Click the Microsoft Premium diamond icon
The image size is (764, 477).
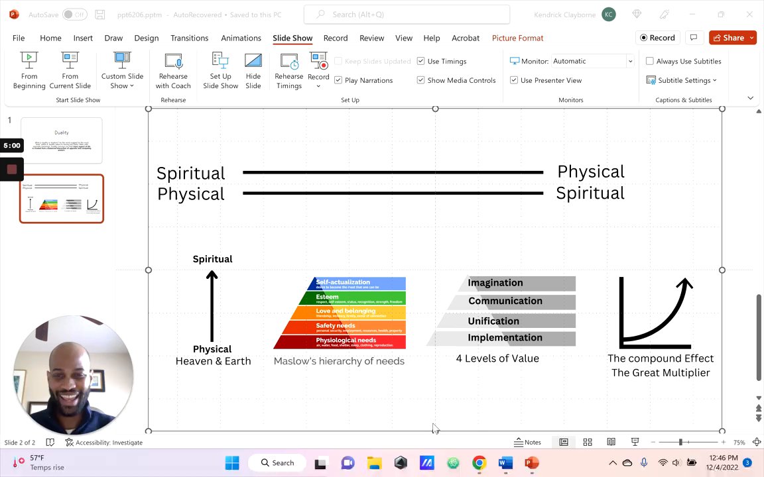pyautogui.click(x=637, y=15)
